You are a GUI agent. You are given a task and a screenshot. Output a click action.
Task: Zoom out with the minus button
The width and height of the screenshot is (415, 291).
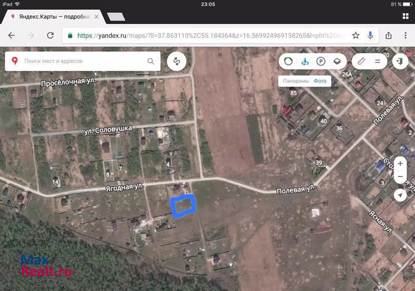(x=400, y=177)
